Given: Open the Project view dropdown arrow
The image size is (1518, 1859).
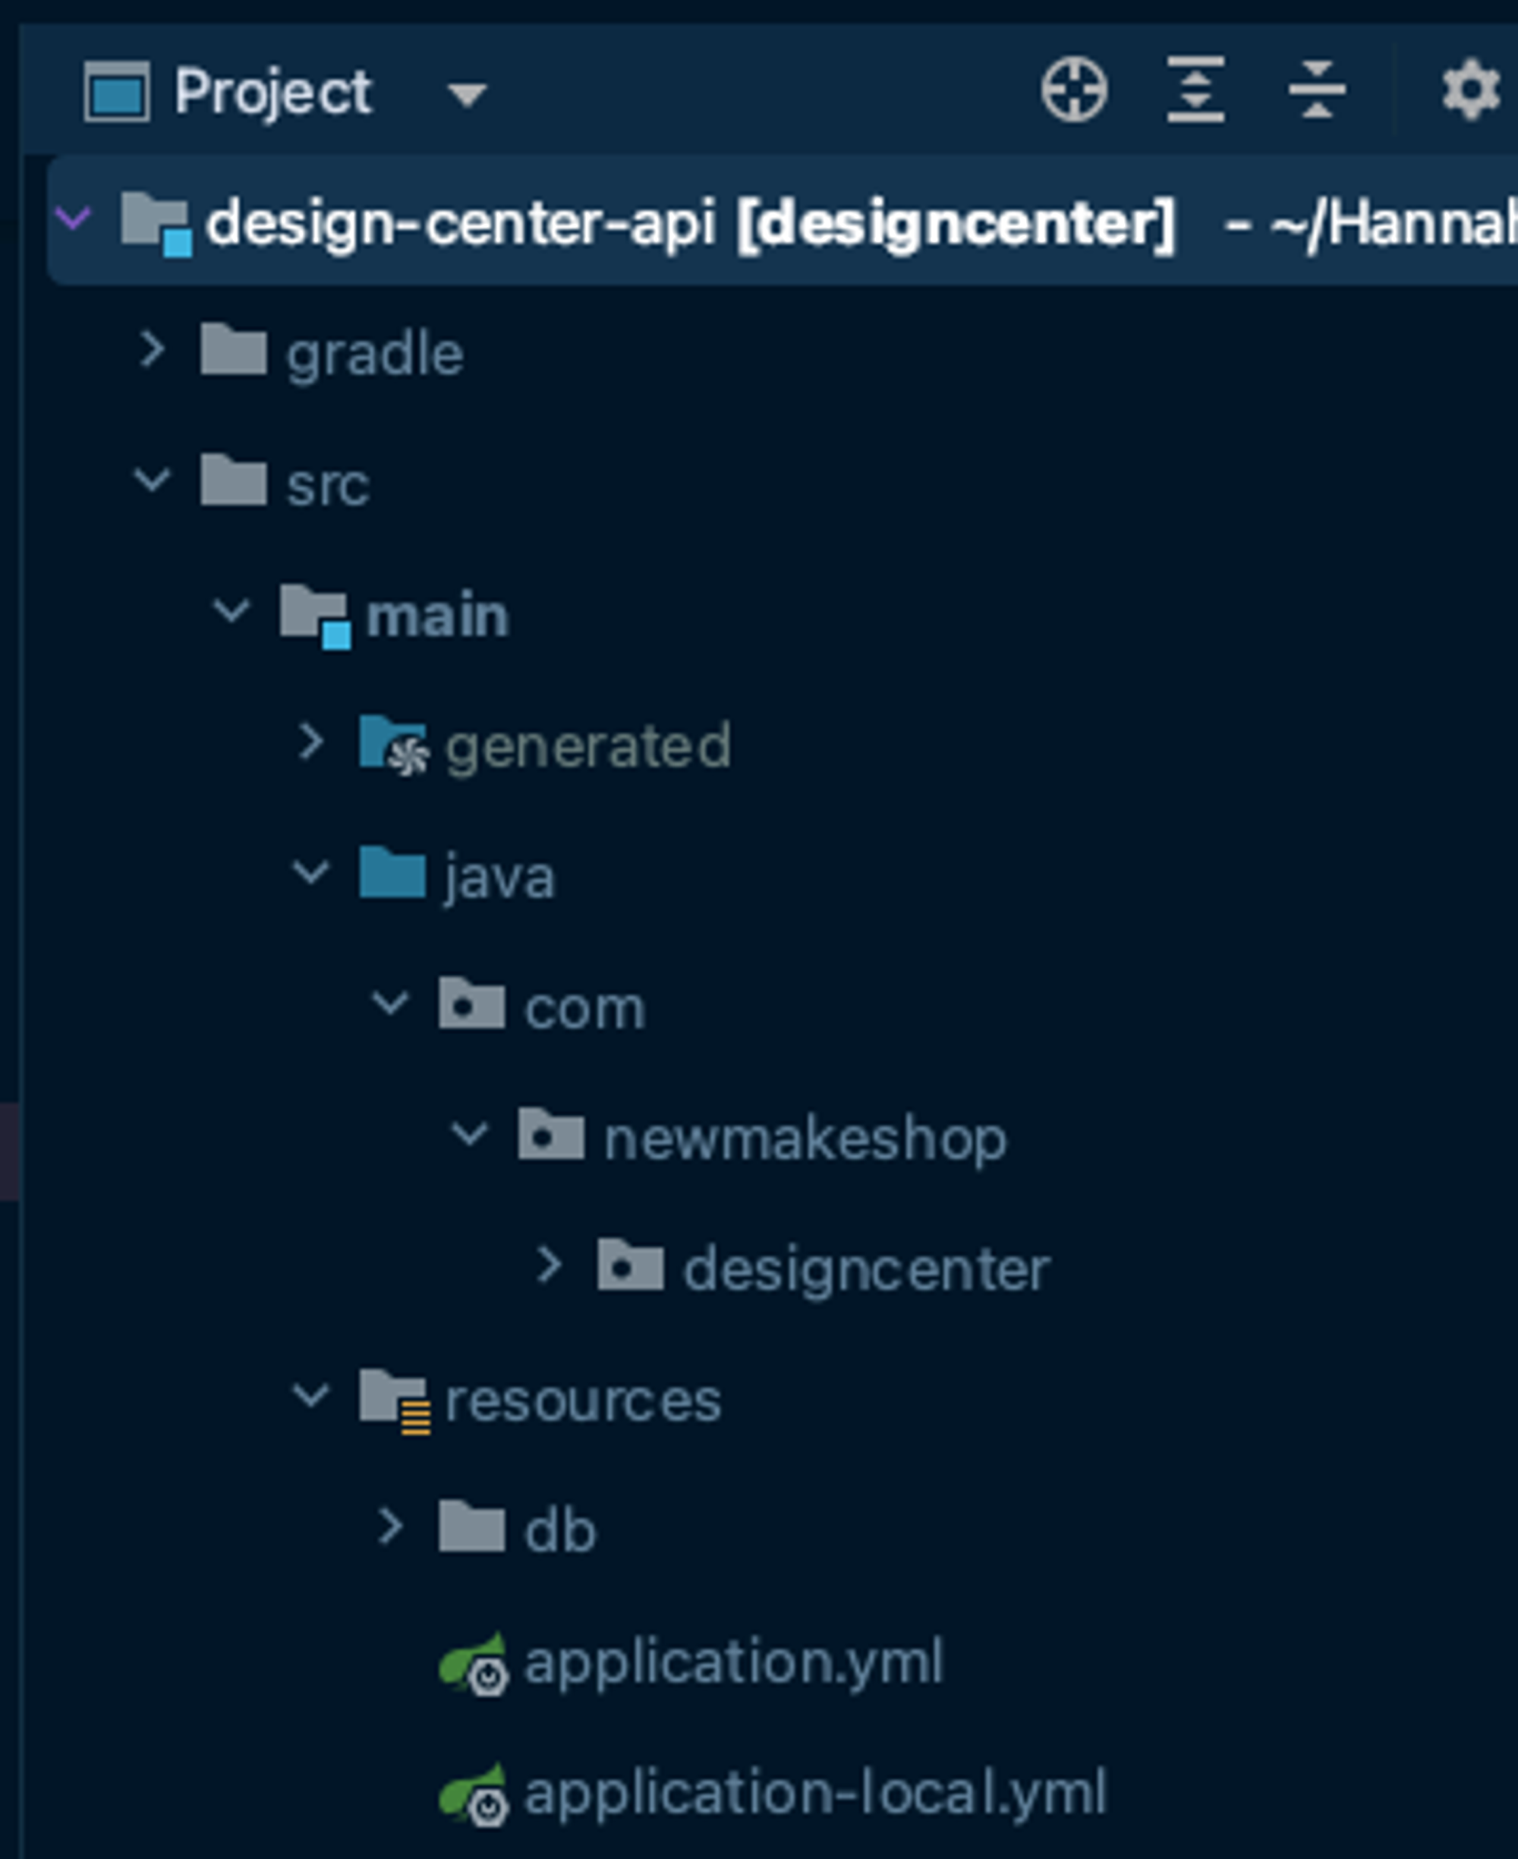Looking at the screenshot, I should pyautogui.click(x=467, y=94).
